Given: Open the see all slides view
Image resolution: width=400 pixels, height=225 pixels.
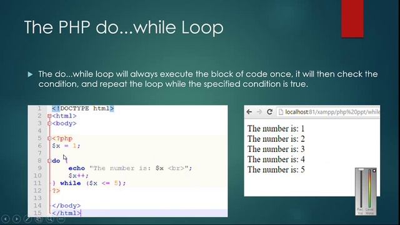Looking at the screenshot, I should point(39,219).
